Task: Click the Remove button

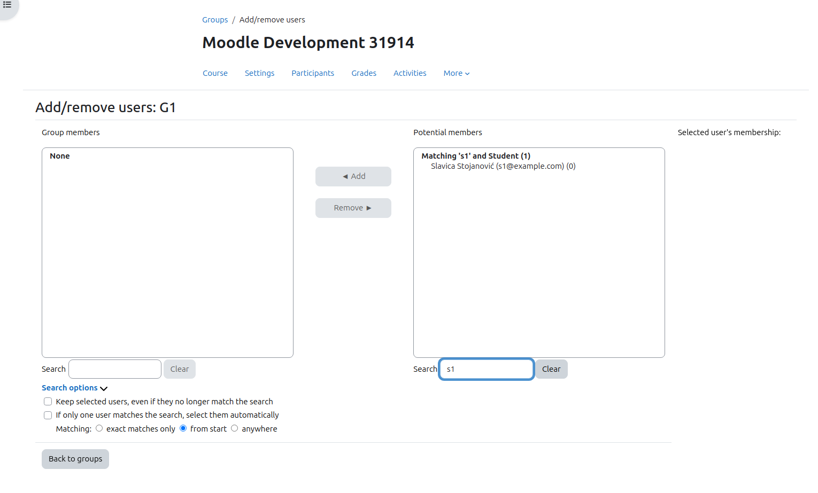Action: [x=353, y=208]
